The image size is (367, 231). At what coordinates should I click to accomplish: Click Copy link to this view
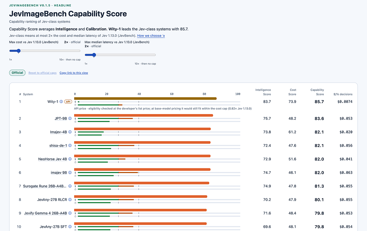click(x=74, y=73)
